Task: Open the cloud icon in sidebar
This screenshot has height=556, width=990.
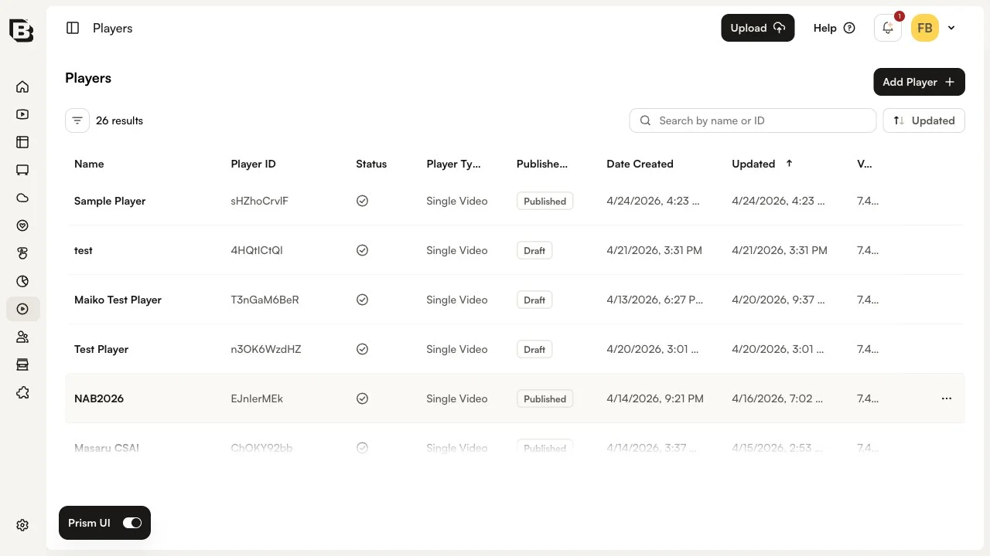Action: (22, 198)
